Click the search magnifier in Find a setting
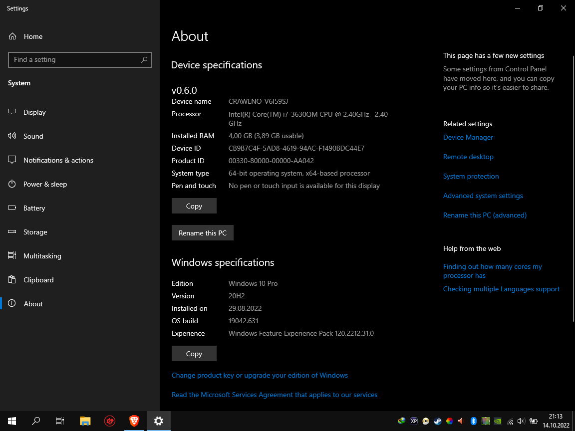 144,60
